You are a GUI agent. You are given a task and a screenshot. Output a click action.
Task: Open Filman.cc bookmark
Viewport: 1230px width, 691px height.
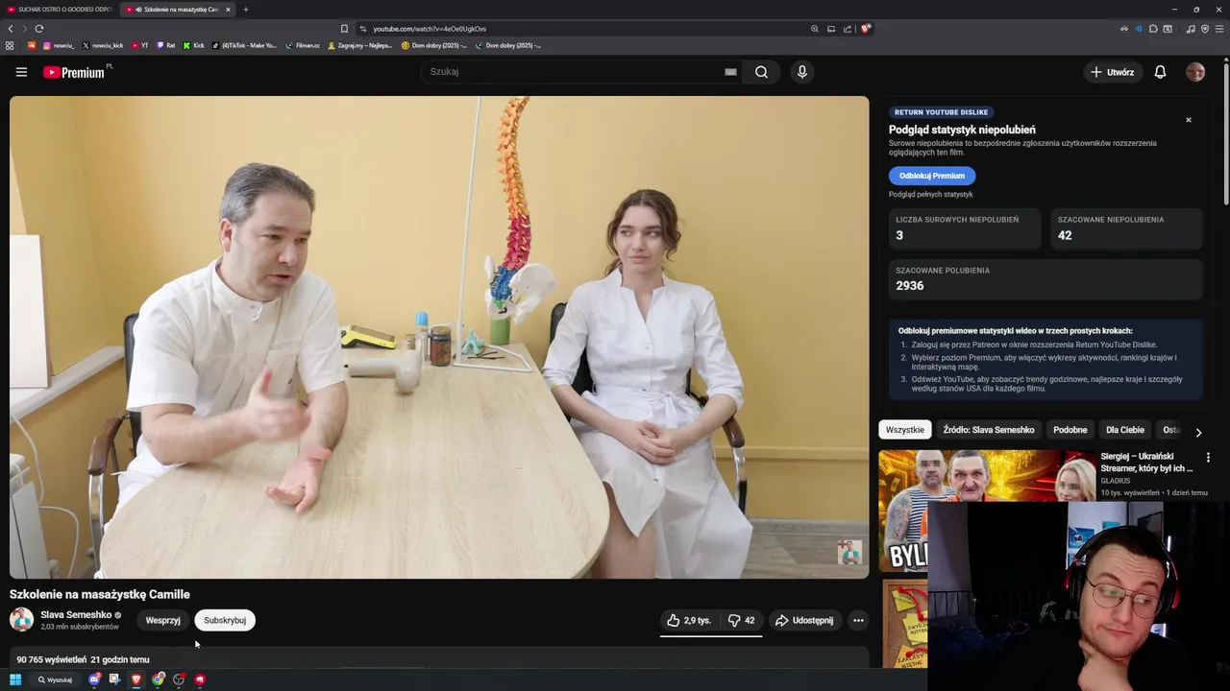pos(303,45)
